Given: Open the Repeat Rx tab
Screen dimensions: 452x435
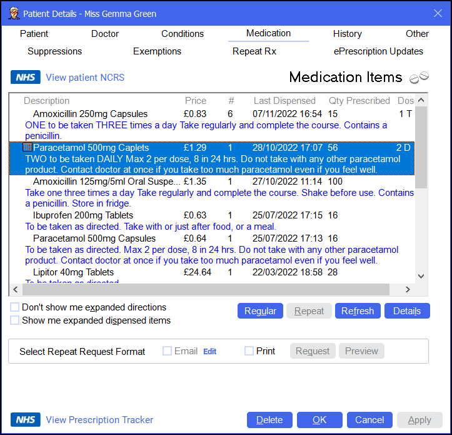Looking at the screenshot, I should tap(254, 51).
